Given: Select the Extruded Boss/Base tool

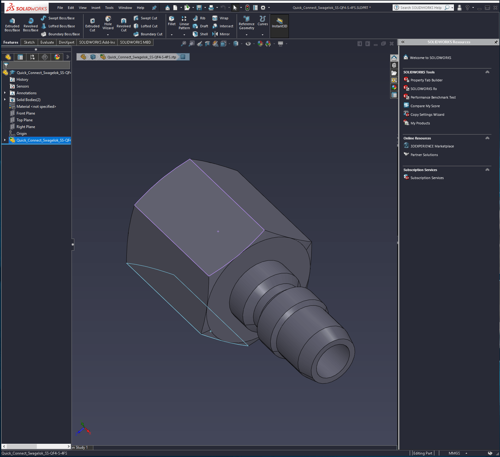Looking at the screenshot, I should [12, 25].
